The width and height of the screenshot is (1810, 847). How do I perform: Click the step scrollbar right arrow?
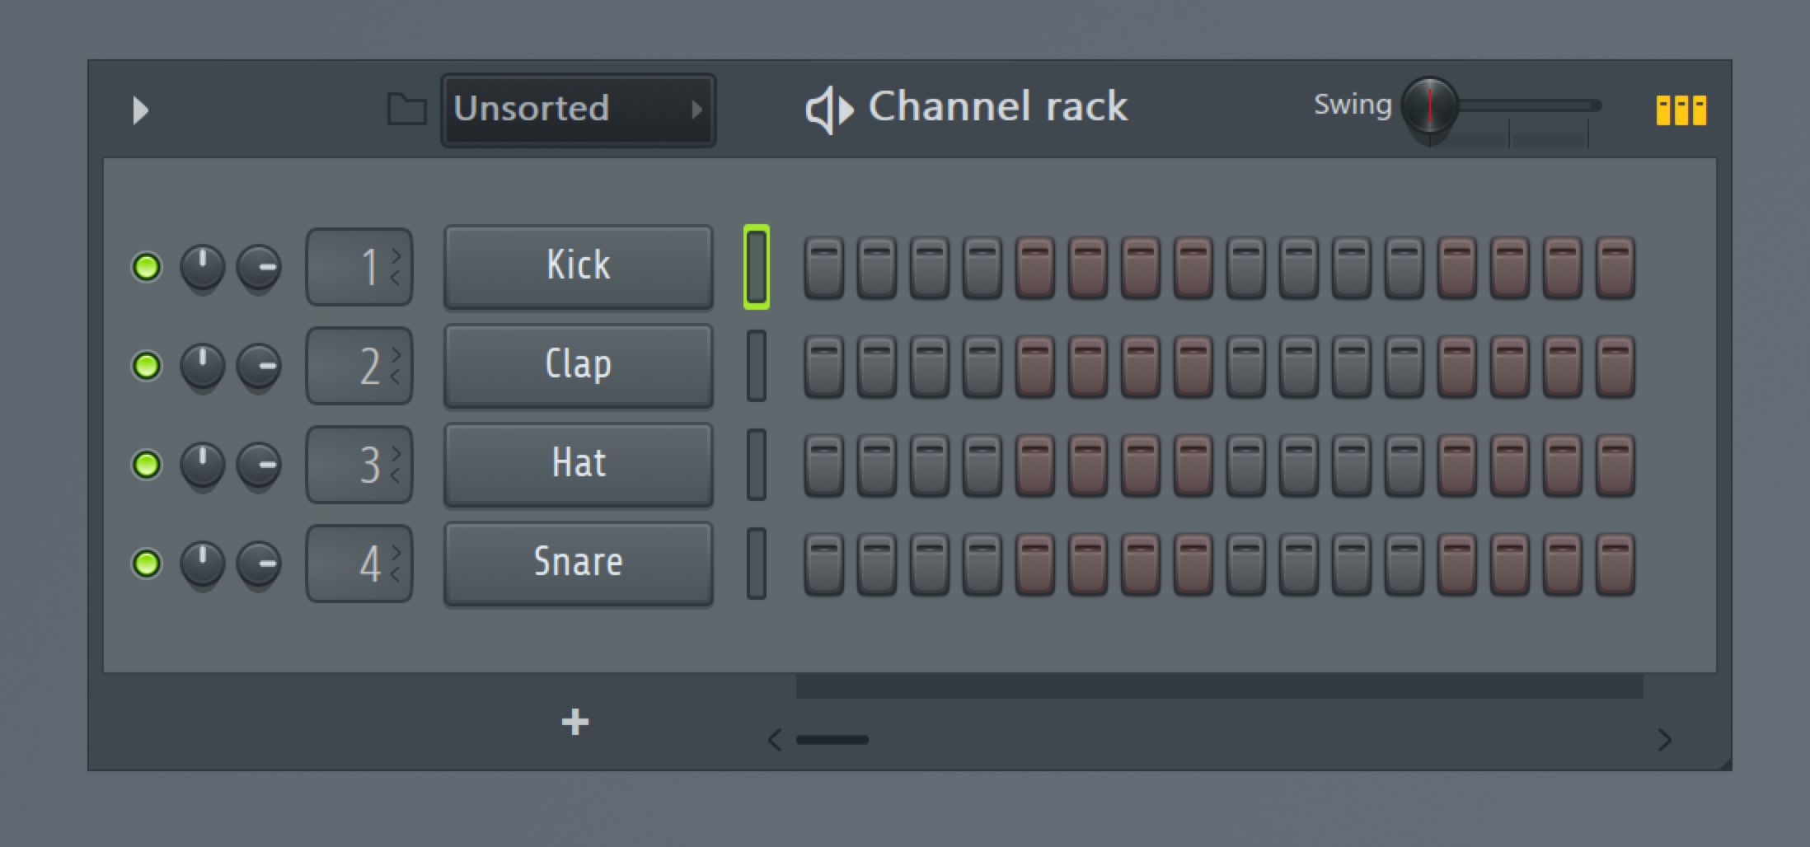pyautogui.click(x=1664, y=740)
